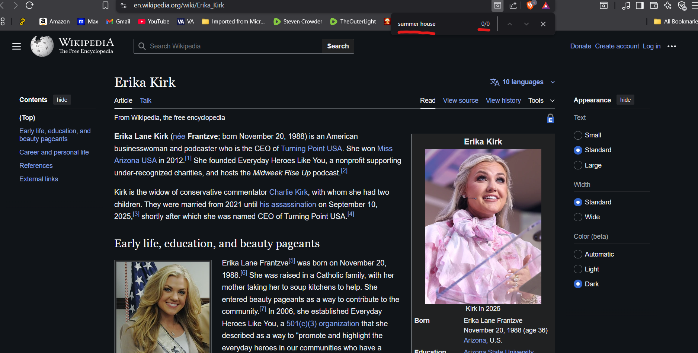The width and height of the screenshot is (698, 353).
Task: Bookmark this page using the bookmark icon
Action: 106,5
